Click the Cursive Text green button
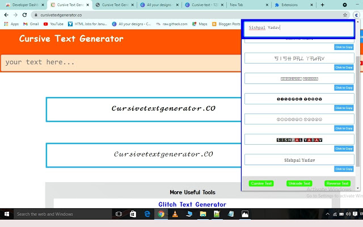This screenshot has height=227, width=363. 261,183
